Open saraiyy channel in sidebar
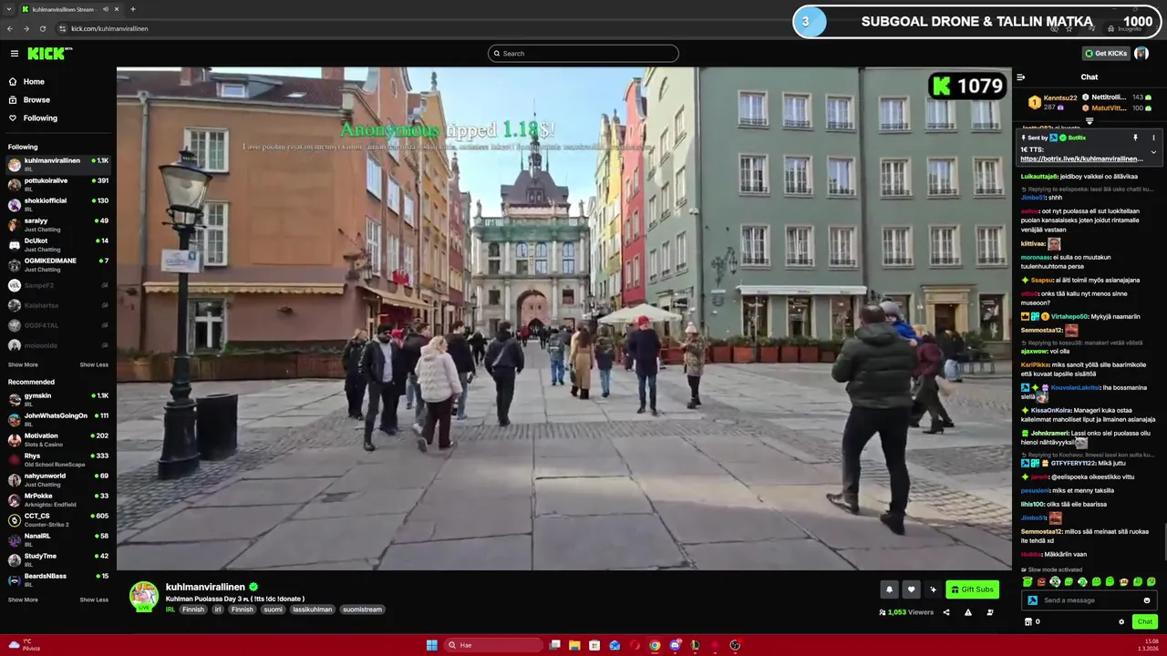1167x656 pixels. tap(58, 224)
